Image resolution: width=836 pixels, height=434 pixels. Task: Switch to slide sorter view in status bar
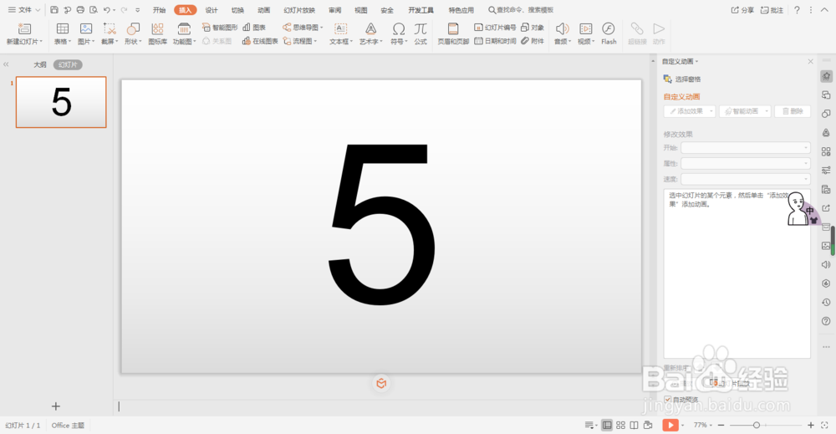click(x=620, y=425)
